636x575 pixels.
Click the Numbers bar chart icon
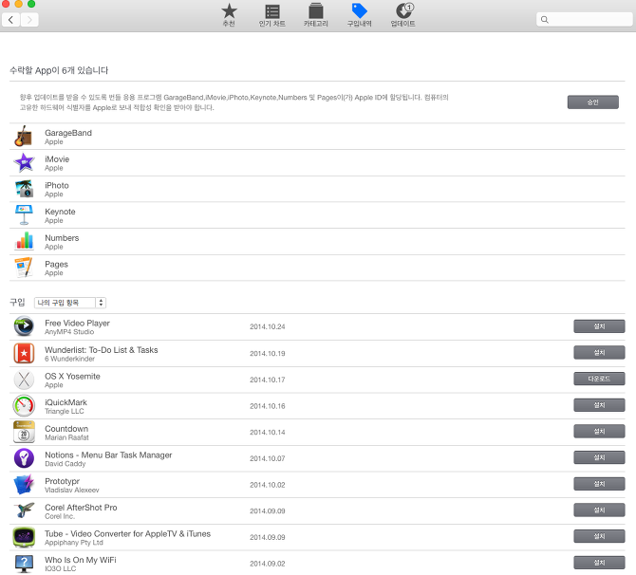24,241
